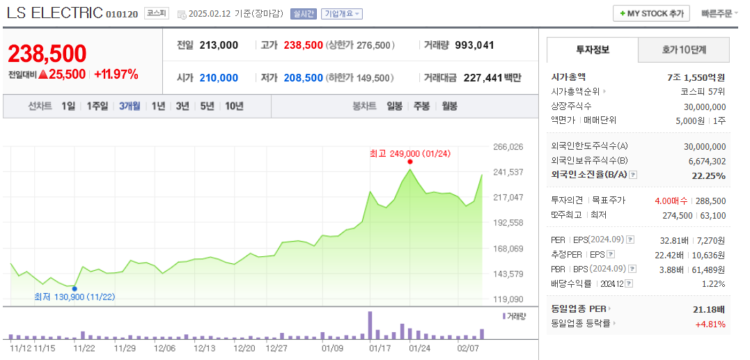This screenshot has width=750, height=360.
Task: Click the small arrow next to 시가총액순위
Action: point(604,91)
